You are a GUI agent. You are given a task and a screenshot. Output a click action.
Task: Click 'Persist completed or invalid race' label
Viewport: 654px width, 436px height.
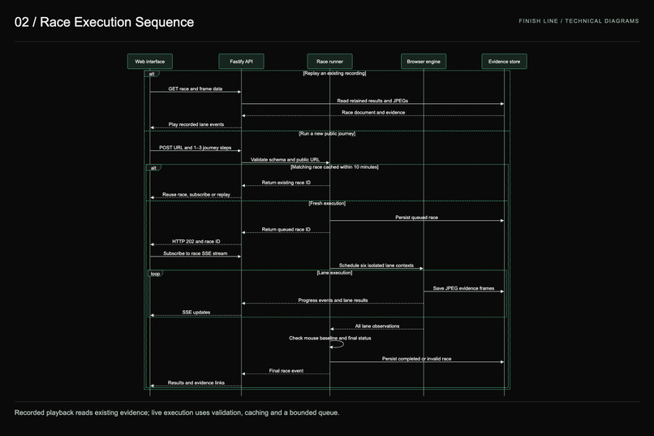(417, 358)
